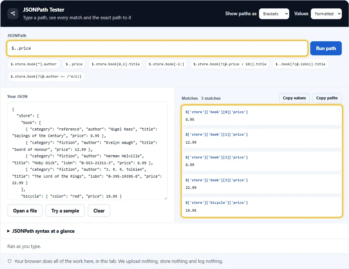This screenshot has width=349, height=269.
Task: Click the Copy paths button
Action: [x=327, y=98]
